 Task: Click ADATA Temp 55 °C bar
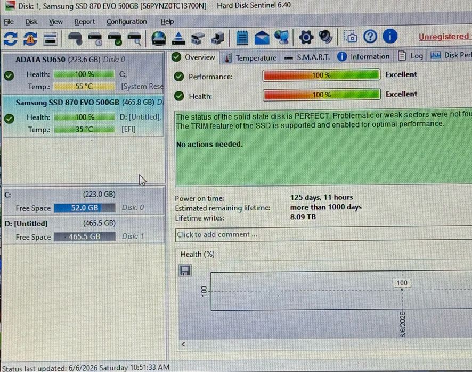tap(84, 87)
